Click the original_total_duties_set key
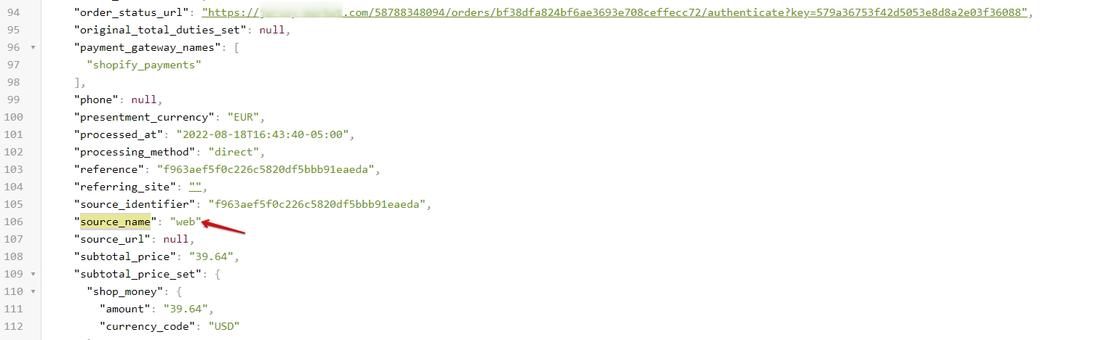 pyautogui.click(x=162, y=30)
